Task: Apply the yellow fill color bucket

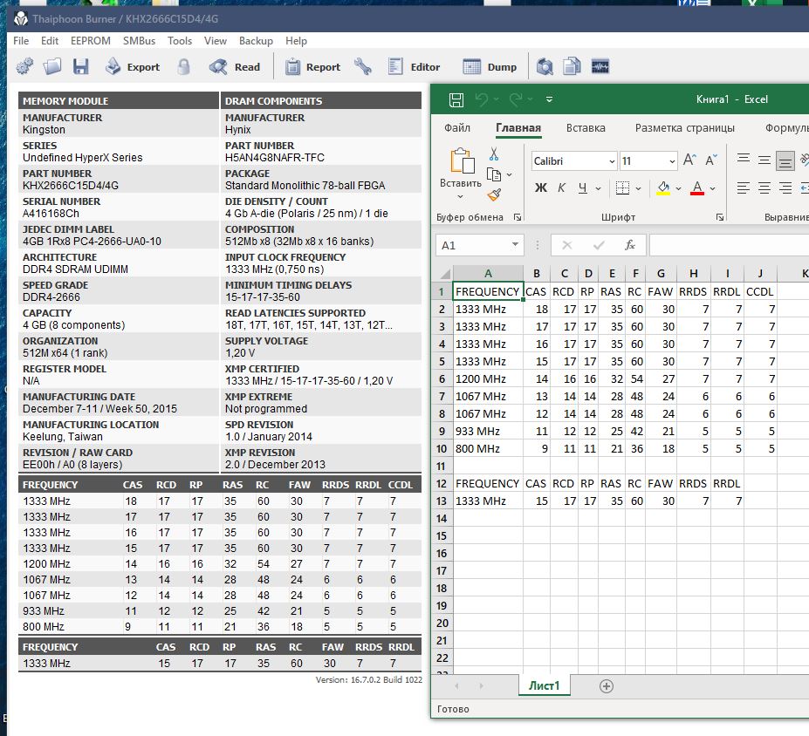Action: click(x=663, y=188)
